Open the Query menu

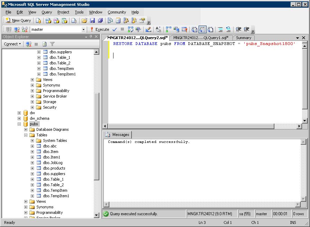click(x=47, y=12)
